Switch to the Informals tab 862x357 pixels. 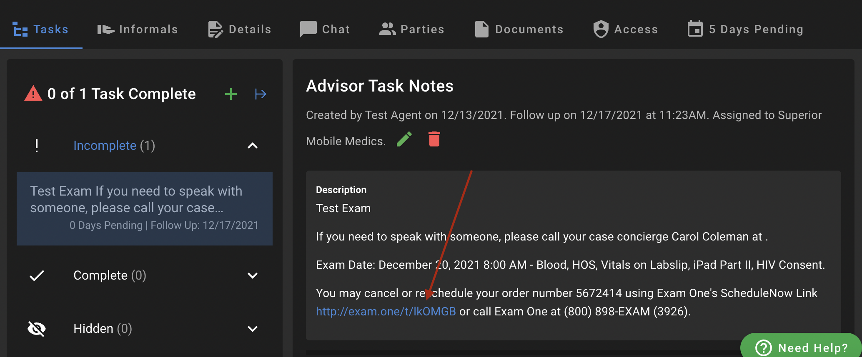coord(138,29)
